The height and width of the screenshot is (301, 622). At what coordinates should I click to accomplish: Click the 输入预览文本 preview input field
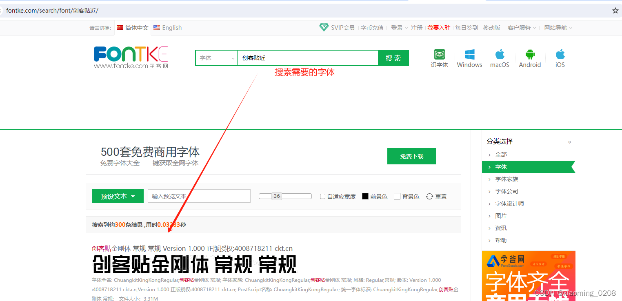coord(199,196)
